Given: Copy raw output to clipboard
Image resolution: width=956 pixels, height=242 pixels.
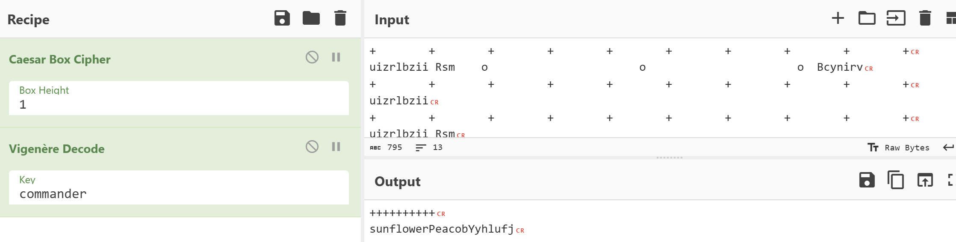Looking at the screenshot, I should [896, 180].
